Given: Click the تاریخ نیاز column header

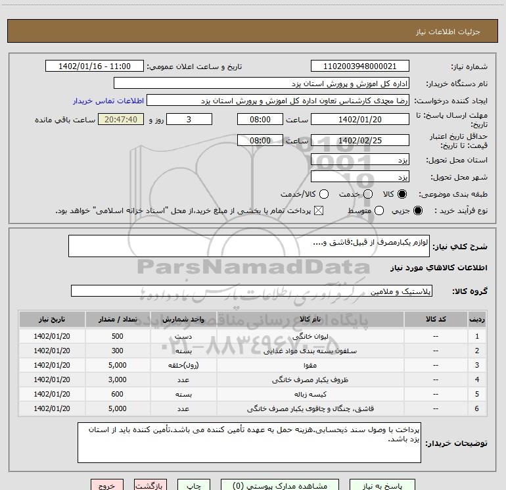Looking at the screenshot, I should pos(52,320).
